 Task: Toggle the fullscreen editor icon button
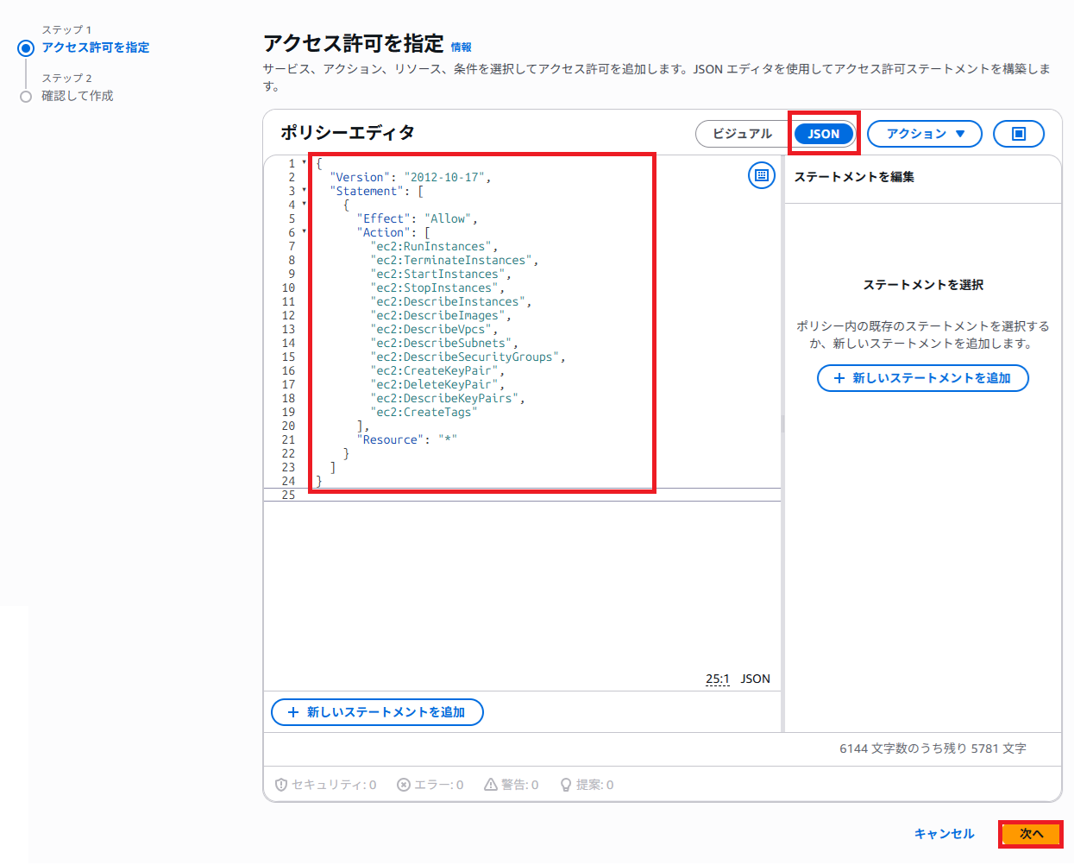(1019, 134)
